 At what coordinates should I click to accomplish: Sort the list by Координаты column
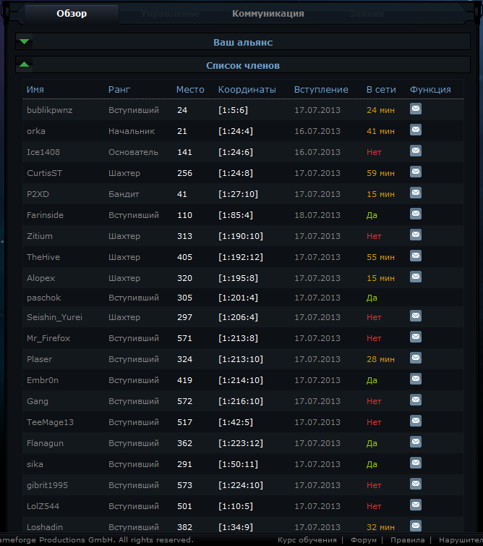pos(247,90)
